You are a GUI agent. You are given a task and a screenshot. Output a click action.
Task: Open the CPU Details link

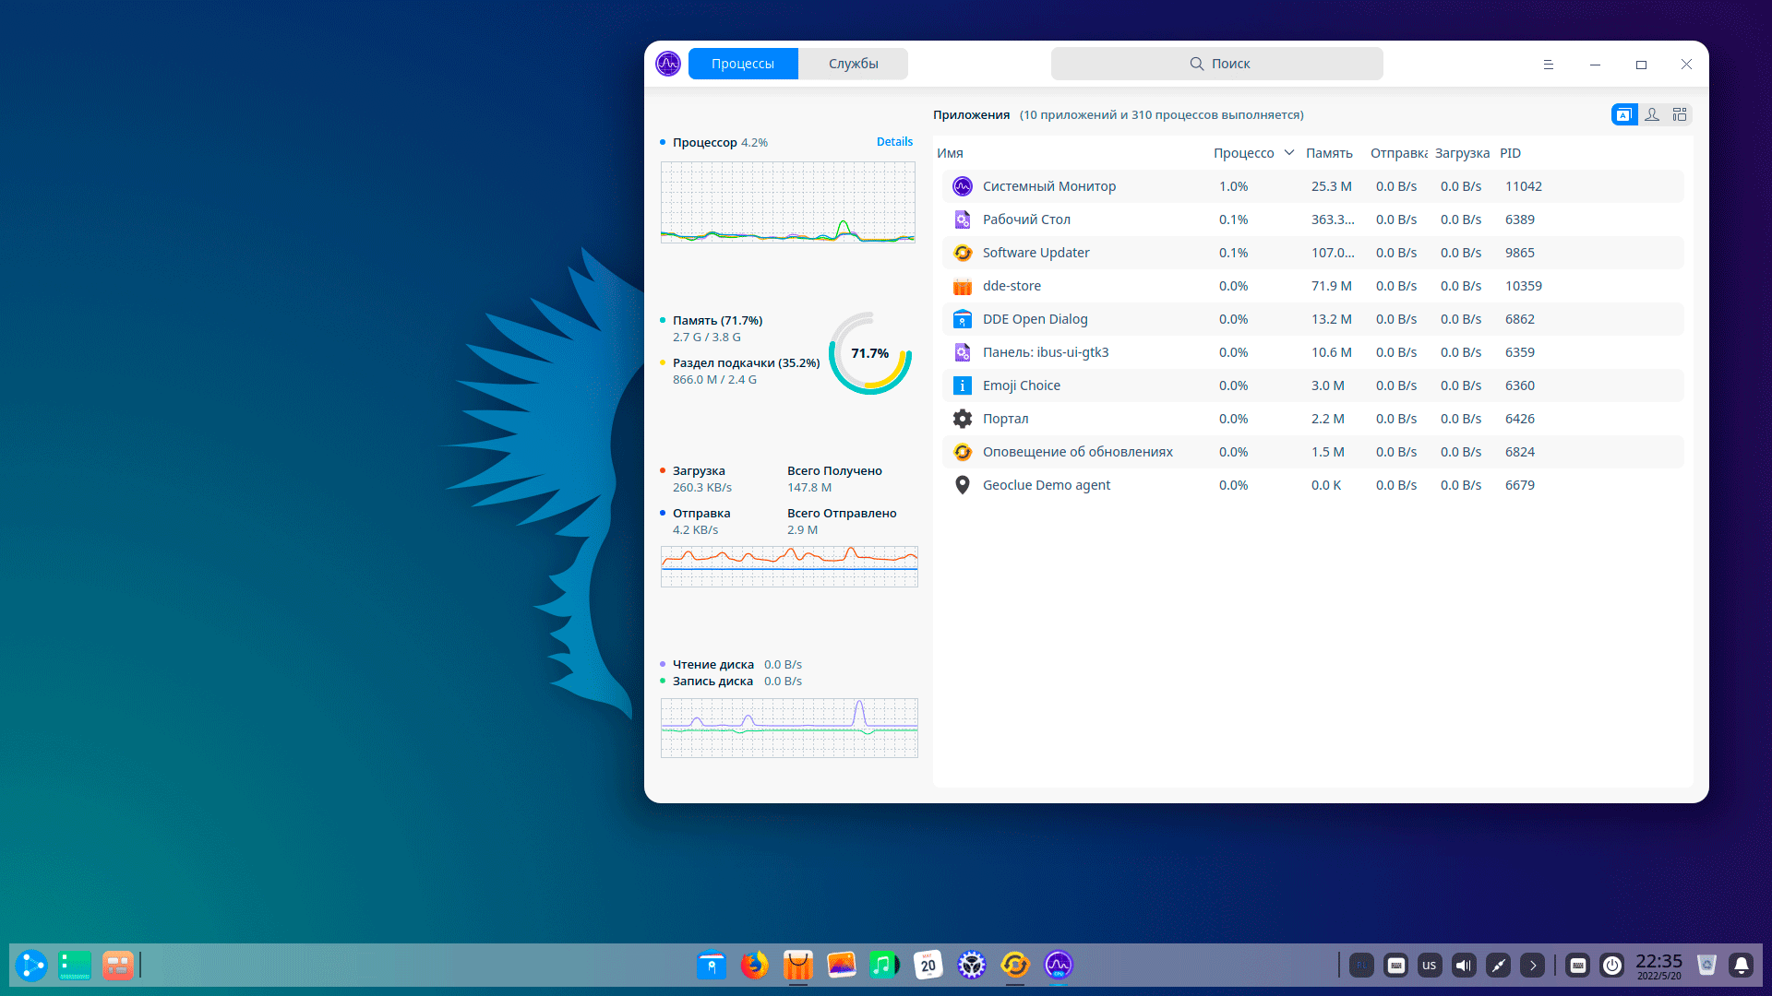point(894,142)
